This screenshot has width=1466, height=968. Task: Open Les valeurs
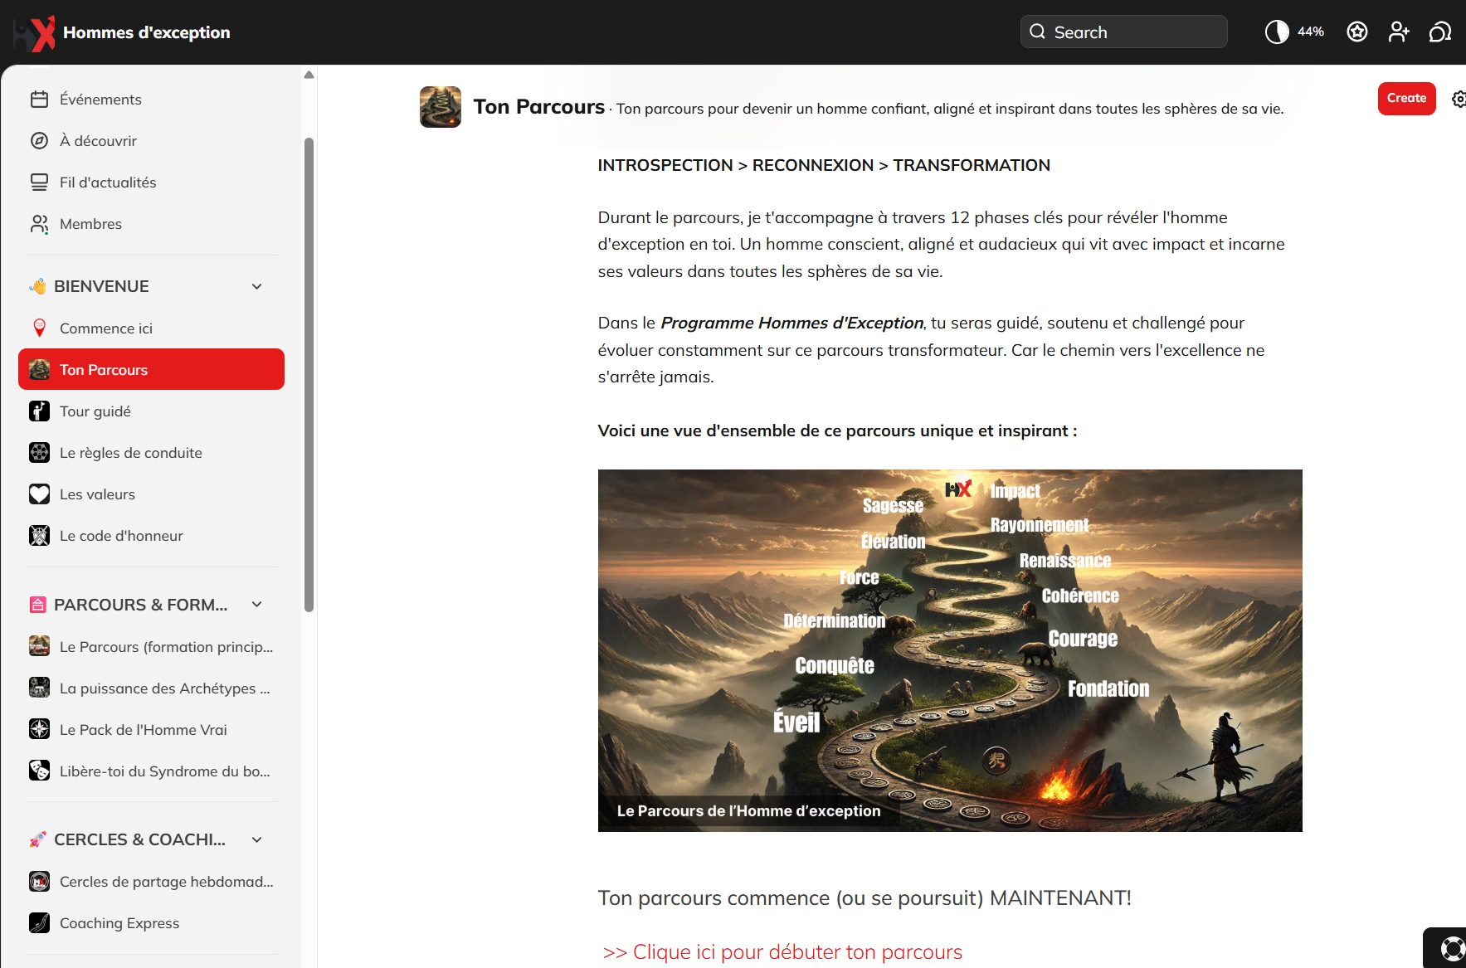coord(151,494)
